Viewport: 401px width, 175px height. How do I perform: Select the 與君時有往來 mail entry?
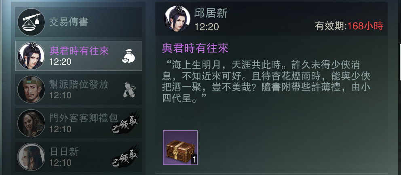78,56
